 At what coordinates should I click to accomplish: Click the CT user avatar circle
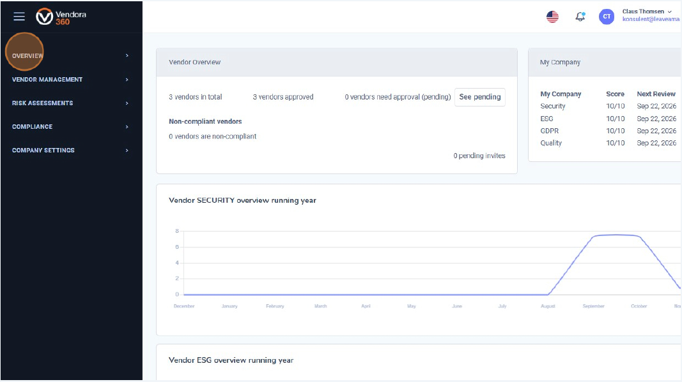pyautogui.click(x=606, y=16)
